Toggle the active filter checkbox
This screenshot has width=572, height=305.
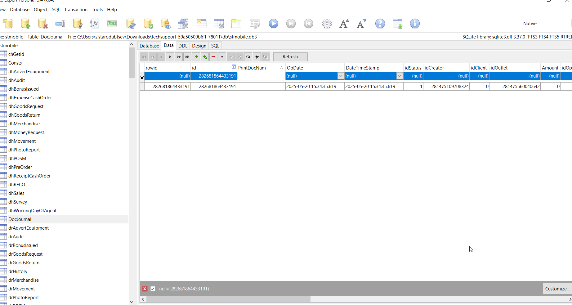(x=153, y=289)
